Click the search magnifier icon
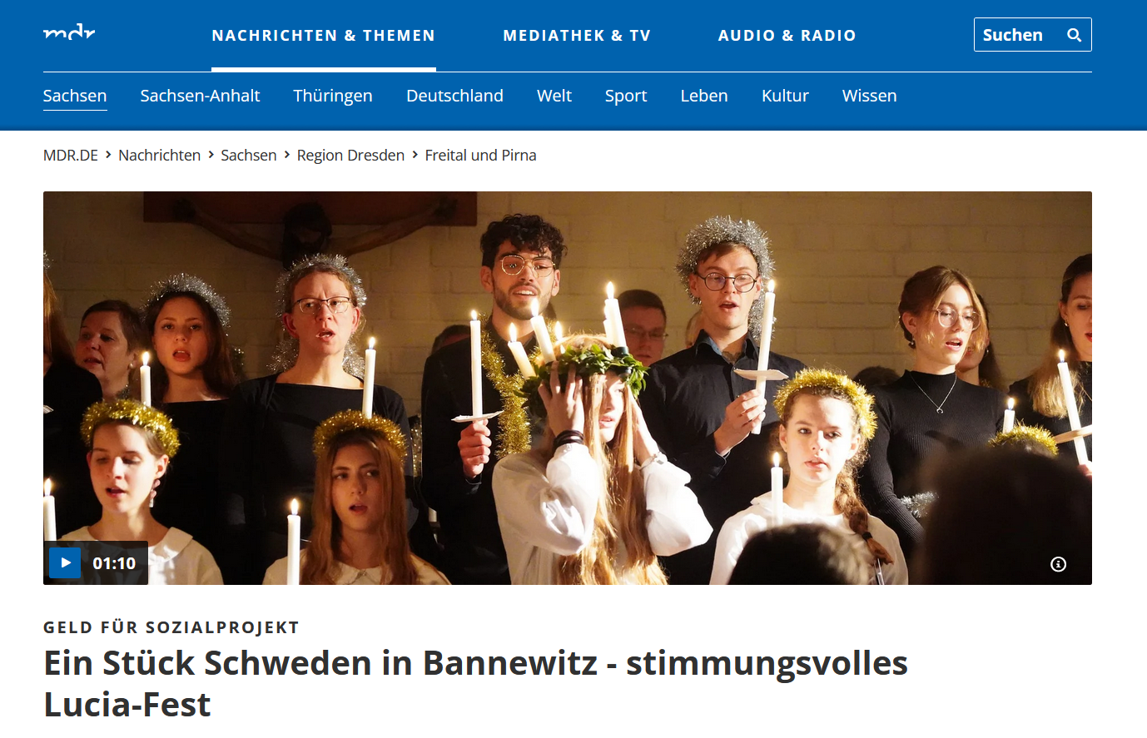Image resolution: width=1147 pixels, height=738 pixels. [x=1074, y=35]
